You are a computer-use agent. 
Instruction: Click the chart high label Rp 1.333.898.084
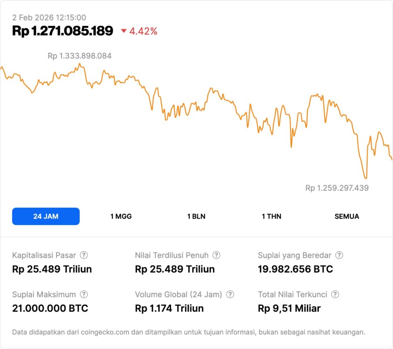(79, 56)
